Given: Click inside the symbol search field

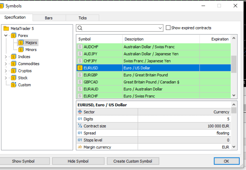Looking at the screenshot, I should (120, 28).
